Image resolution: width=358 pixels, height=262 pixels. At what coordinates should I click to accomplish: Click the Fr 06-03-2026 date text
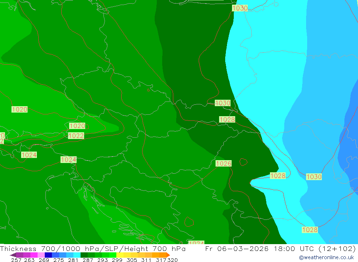click(237, 249)
